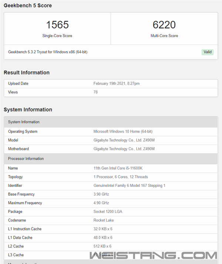This screenshot has width=222, height=264.
Task: Select the Geekbench 5 Score heading
Action: pyautogui.click(x=28, y=6)
